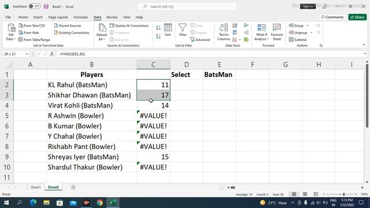Viewport: 370px width, 208px height.
Task: Click the Share button
Action: 357,17
